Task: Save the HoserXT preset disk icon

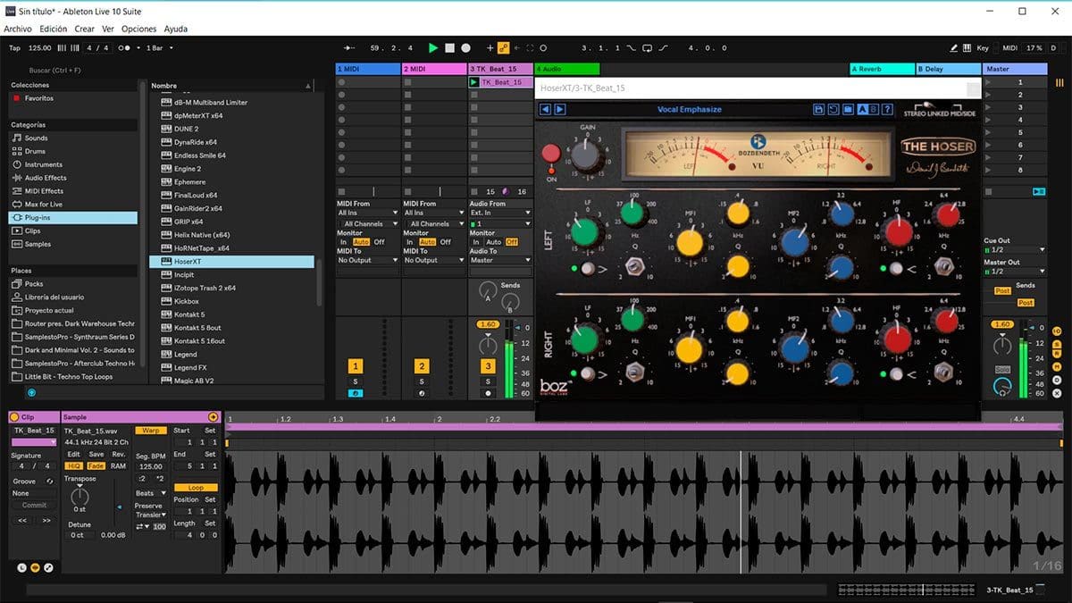Action: point(818,109)
